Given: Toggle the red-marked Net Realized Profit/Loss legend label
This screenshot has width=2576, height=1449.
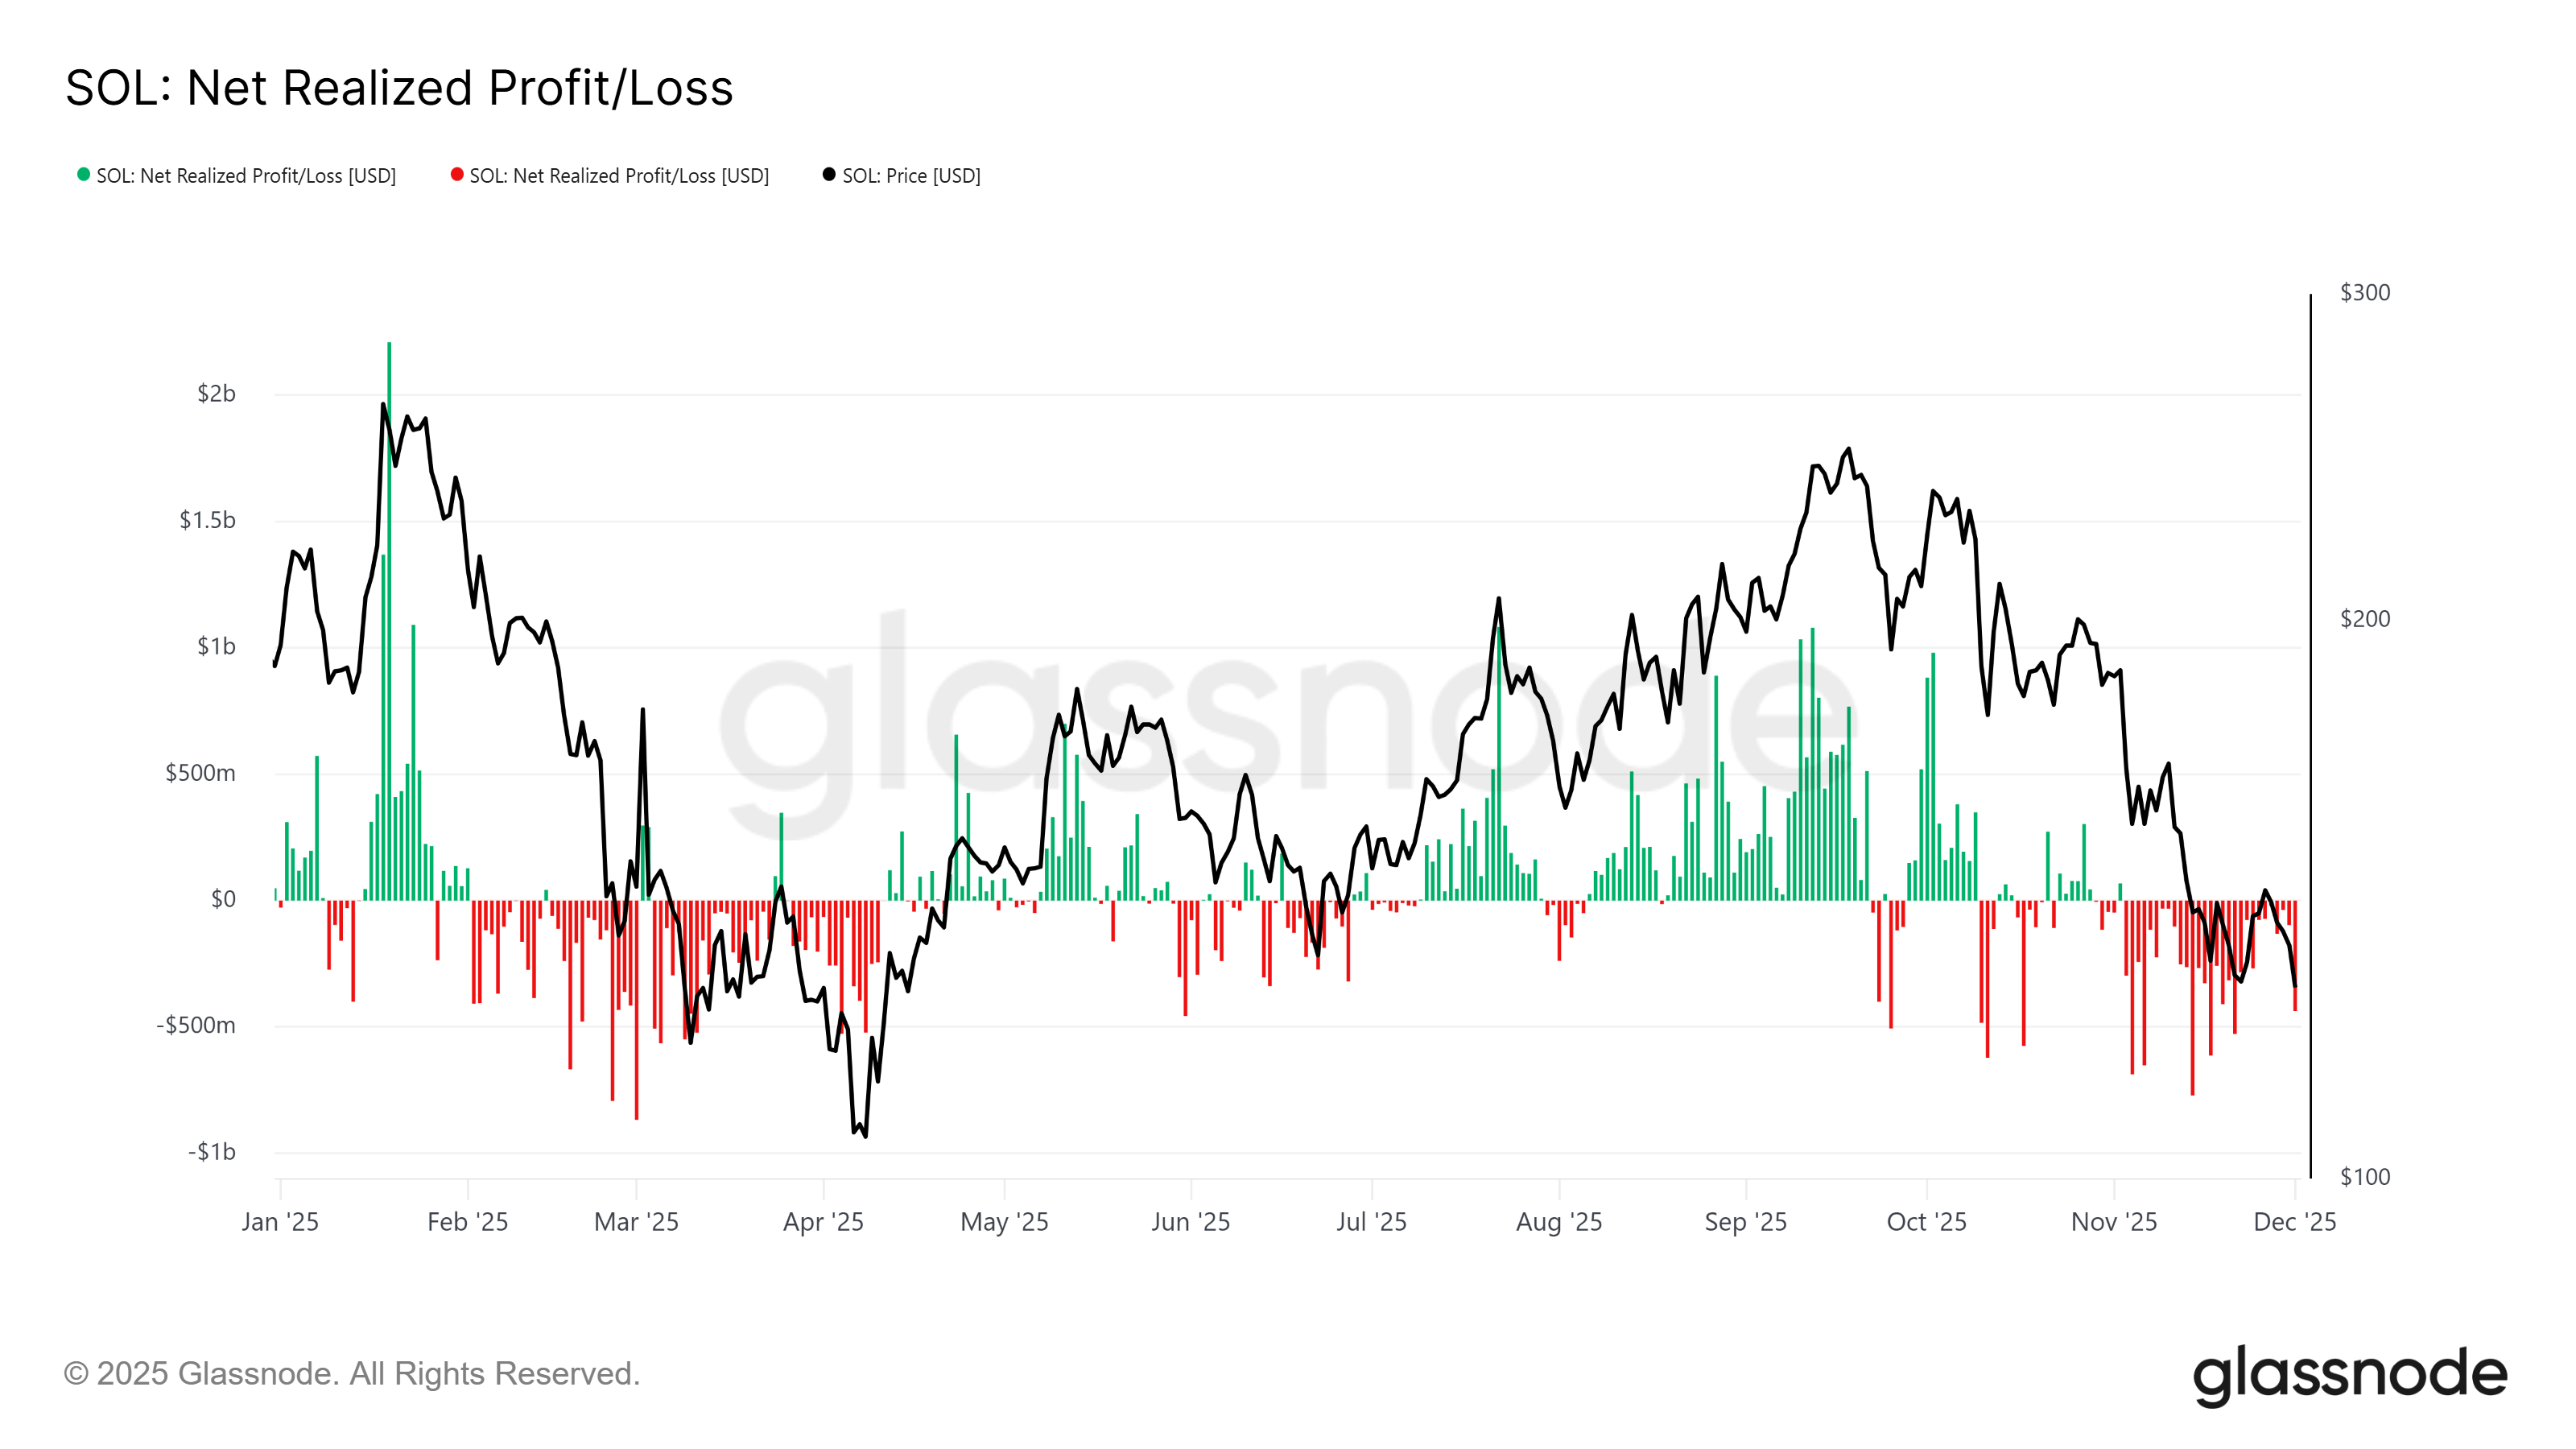Looking at the screenshot, I should [x=619, y=176].
